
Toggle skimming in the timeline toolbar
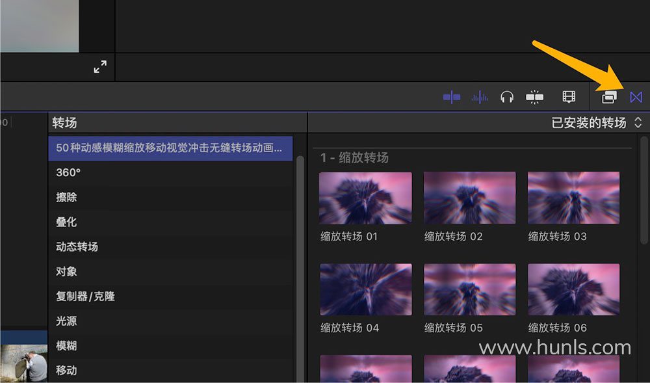452,98
